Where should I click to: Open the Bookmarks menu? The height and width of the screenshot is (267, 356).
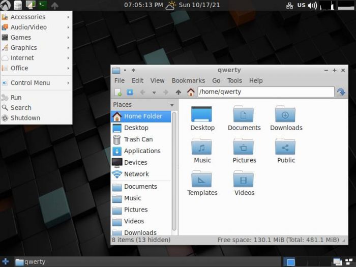tap(188, 80)
